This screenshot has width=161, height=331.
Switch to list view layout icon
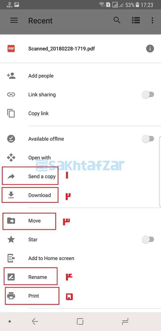(x=136, y=20)
